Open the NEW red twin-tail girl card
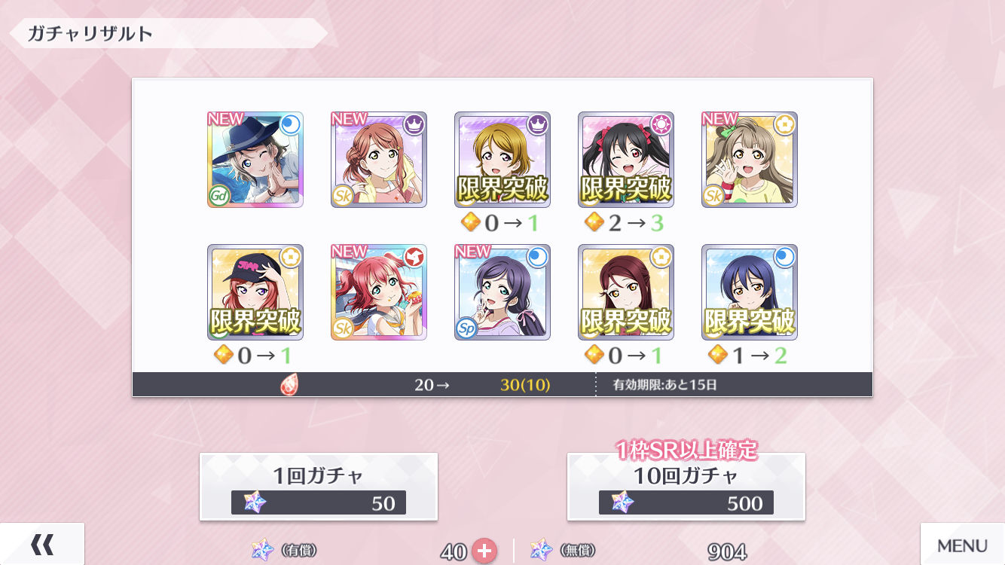This screenshot has height=565, width=1005. pos(379,292)
